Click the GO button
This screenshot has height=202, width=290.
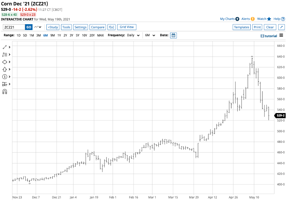pyautogui.click(x=29, y=27)
